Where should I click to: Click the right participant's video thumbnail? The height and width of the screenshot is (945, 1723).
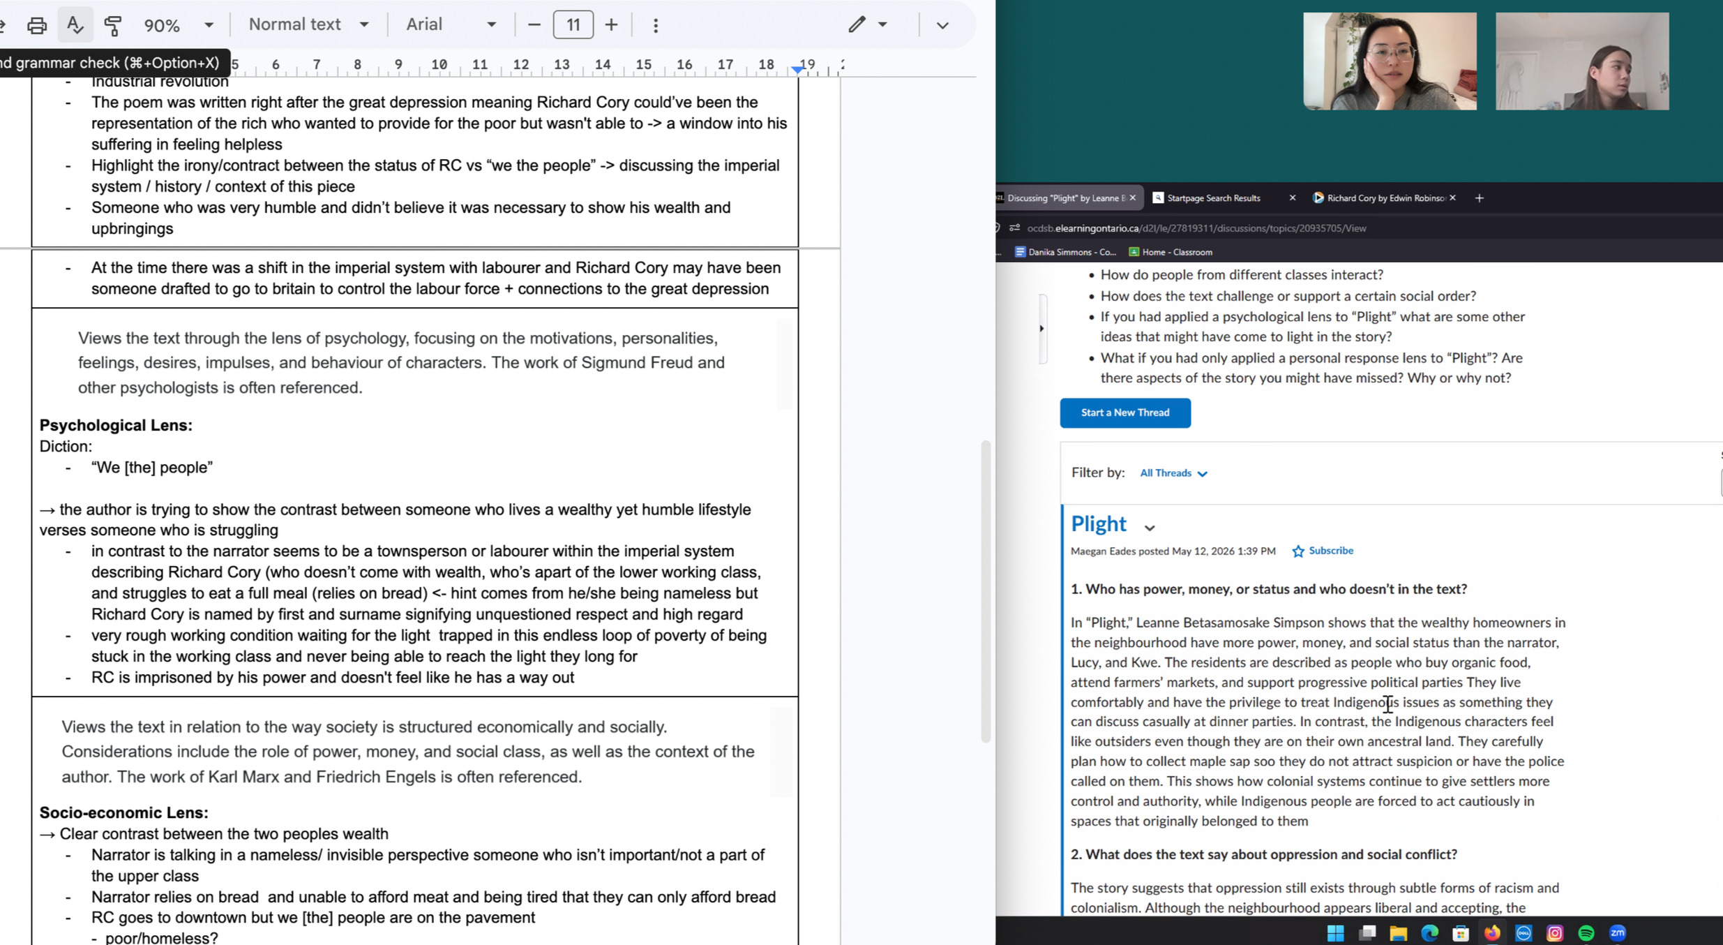1581,61
